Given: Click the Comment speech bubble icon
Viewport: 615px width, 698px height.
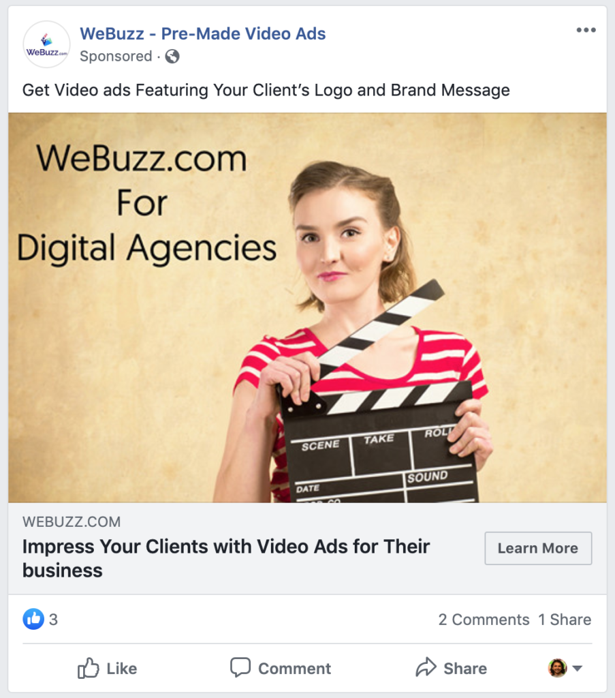Looking at the screenshot, I should (x=240, y=668).
